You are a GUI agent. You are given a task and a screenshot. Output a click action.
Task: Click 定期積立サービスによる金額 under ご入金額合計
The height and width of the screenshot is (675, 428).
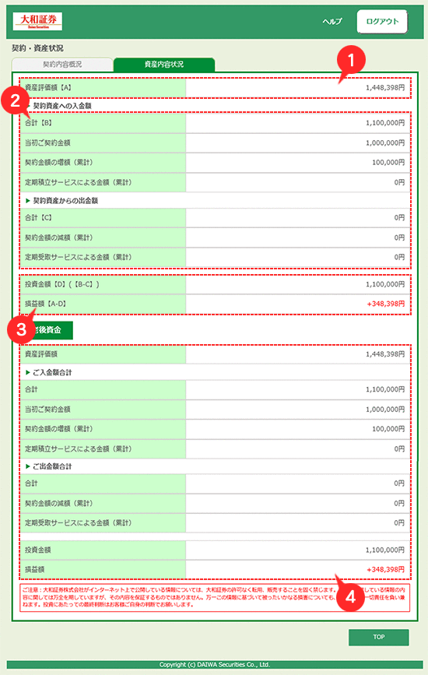click(x=79, y=448)
